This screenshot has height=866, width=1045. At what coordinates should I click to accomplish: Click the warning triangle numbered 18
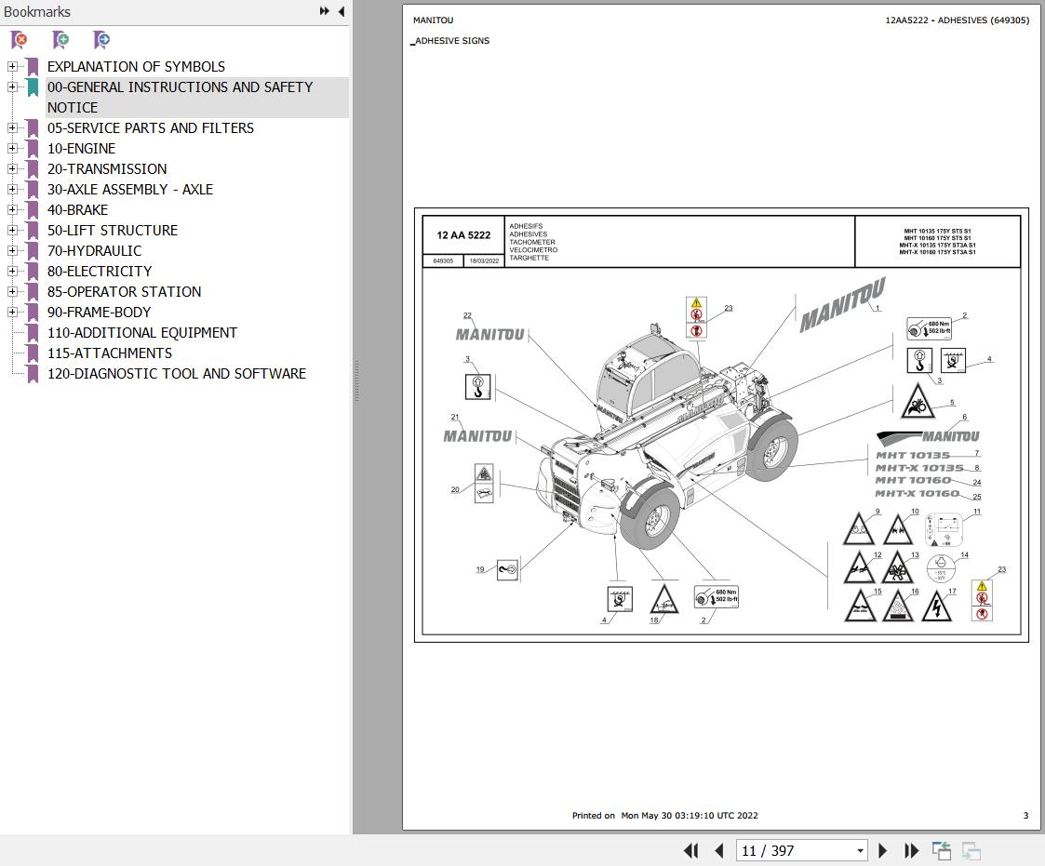click(x=663, y=600)
